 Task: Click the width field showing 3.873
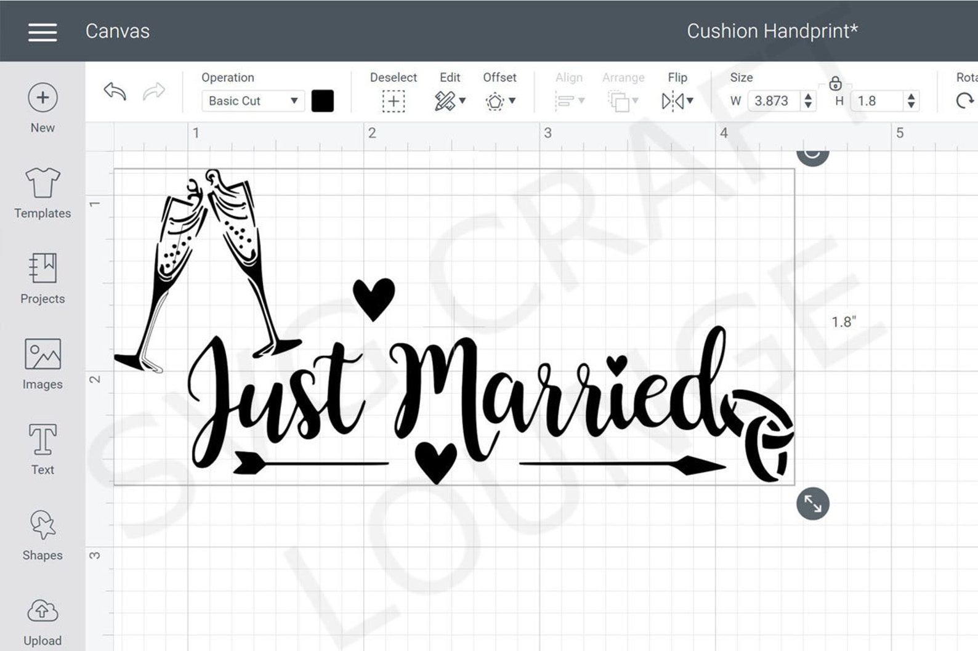pyautogui.click(x=774, y=101)
